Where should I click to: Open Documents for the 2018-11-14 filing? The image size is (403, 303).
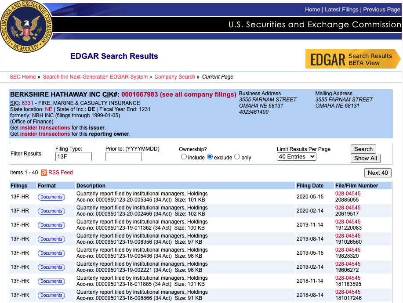[51, 281]
